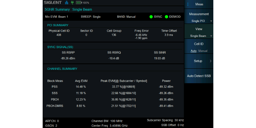
Task: Switch Cell ID mode to Manual
Action: [x=203, y=51]
